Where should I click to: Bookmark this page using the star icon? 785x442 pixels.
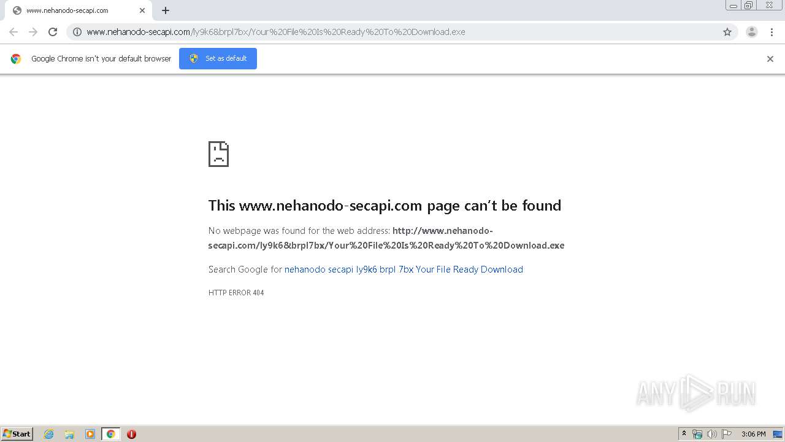[x=727, y=32]
